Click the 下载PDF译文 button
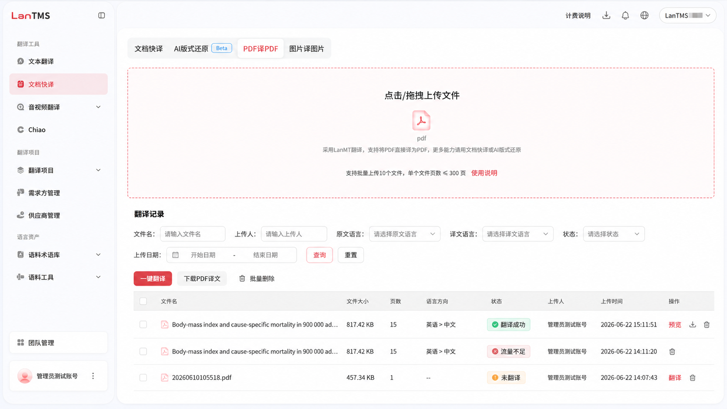Screen dimensions: 727x409 coord(202,279)
